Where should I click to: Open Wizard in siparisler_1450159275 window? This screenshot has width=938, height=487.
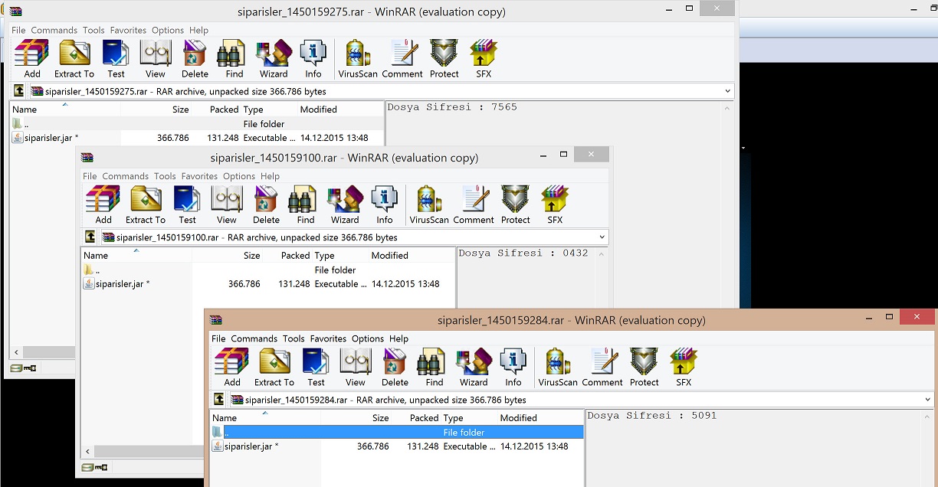click(x=274, y=58)
